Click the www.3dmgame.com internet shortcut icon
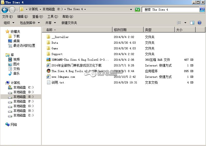The height and width of the screenshot is (146, 206). pyautogui.click(x=48, y=77)
